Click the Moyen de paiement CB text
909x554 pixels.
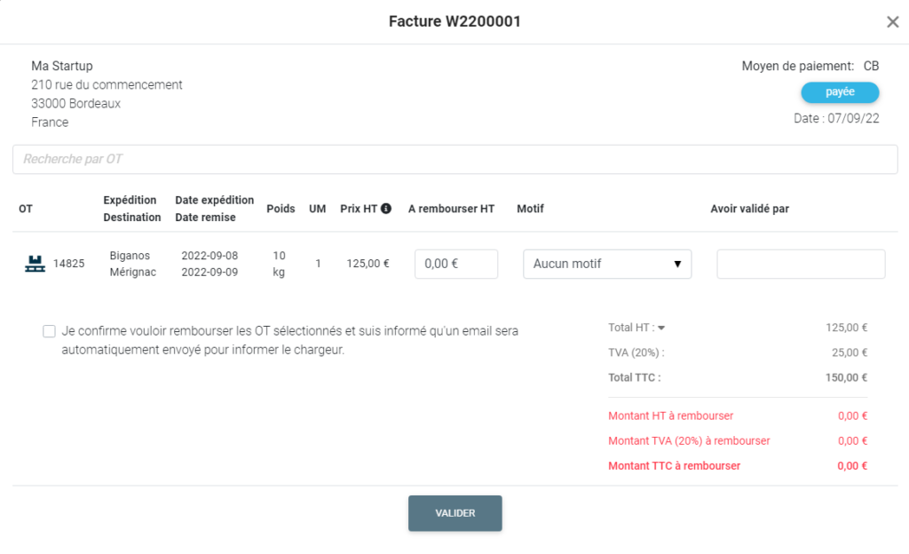coord(810,67)
